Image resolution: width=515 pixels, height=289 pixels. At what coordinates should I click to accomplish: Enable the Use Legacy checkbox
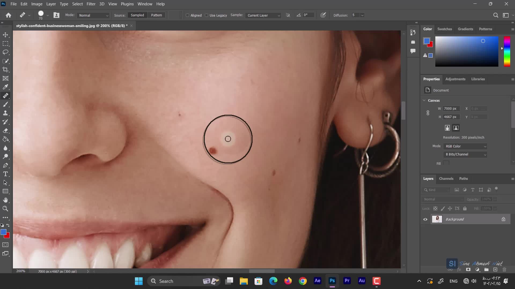coord(207,15)
